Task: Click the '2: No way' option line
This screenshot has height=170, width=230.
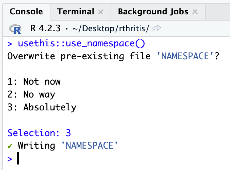Action: [x=31, y=94]
